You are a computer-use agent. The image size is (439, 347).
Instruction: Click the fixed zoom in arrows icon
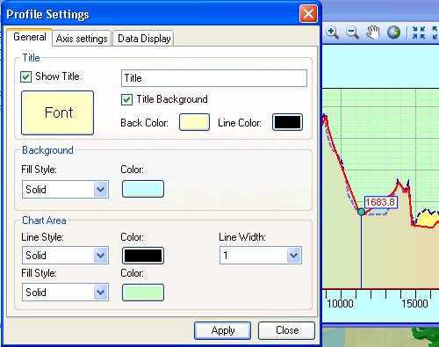[419, 33]
